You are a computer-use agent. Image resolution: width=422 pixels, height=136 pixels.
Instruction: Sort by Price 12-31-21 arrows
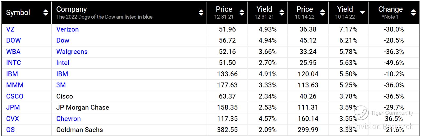pyautogui.click(x=242, y=13)
